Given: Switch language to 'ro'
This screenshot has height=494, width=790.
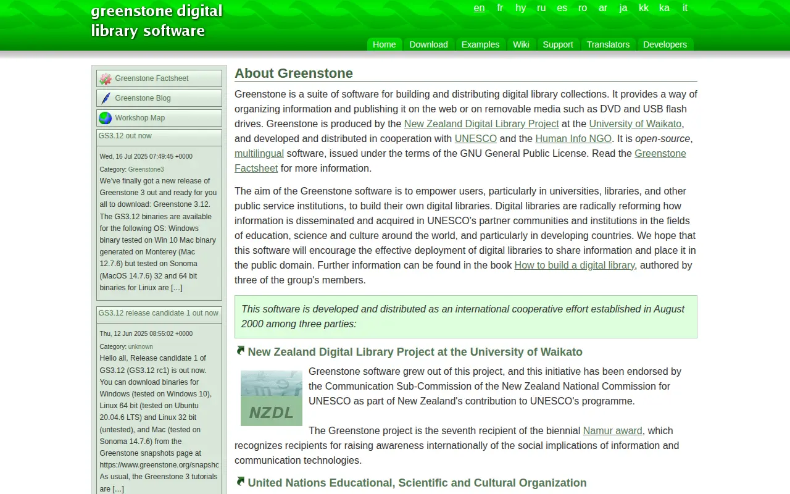Looking at the screenshot, I should click(583, 8).
